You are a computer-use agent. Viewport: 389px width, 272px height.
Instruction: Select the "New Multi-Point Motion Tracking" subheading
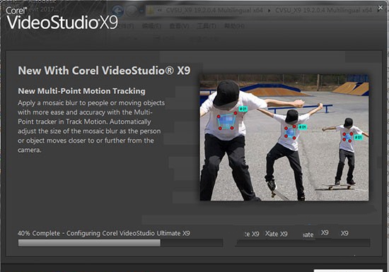pyautogui.click(x=81, y=91)
